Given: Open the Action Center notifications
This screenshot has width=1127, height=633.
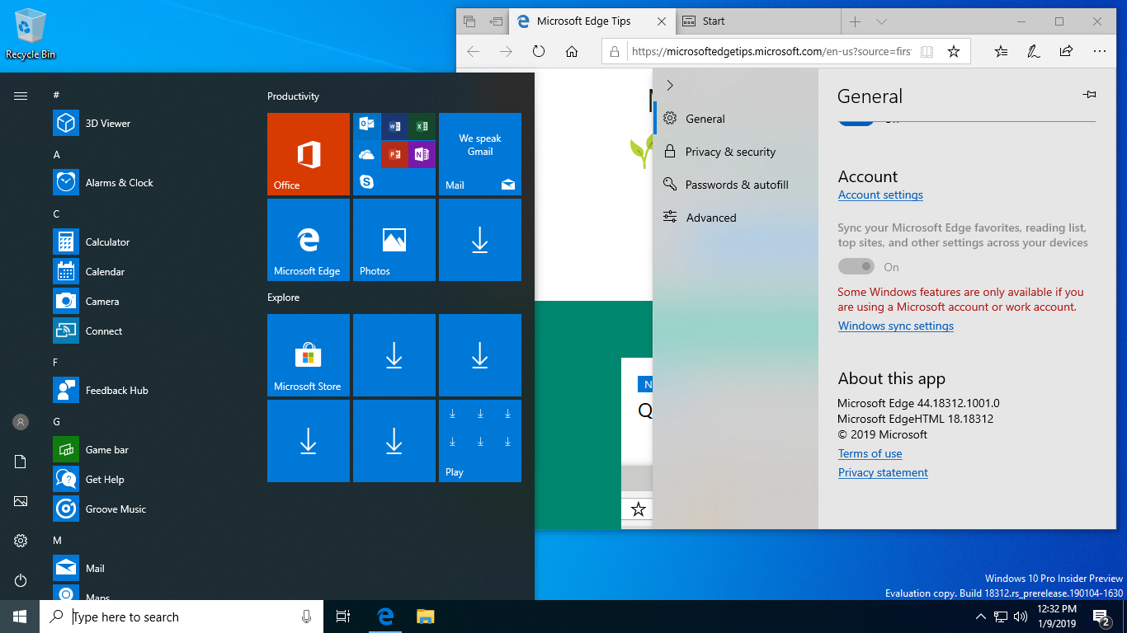Looking at the screenshot, I should click(x=1101, y=617).
